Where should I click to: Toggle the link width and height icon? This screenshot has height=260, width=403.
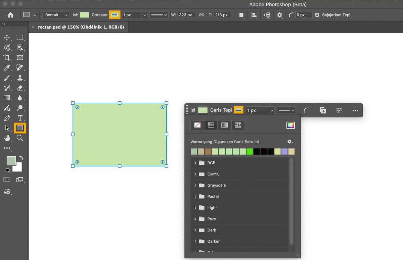click(201, 15)
